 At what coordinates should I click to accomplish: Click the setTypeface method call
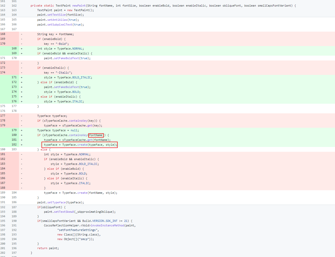tap(56, 202)
